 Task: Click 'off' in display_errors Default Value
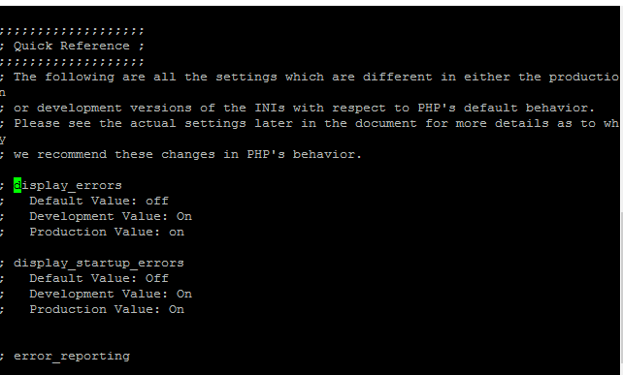[157, 201]
